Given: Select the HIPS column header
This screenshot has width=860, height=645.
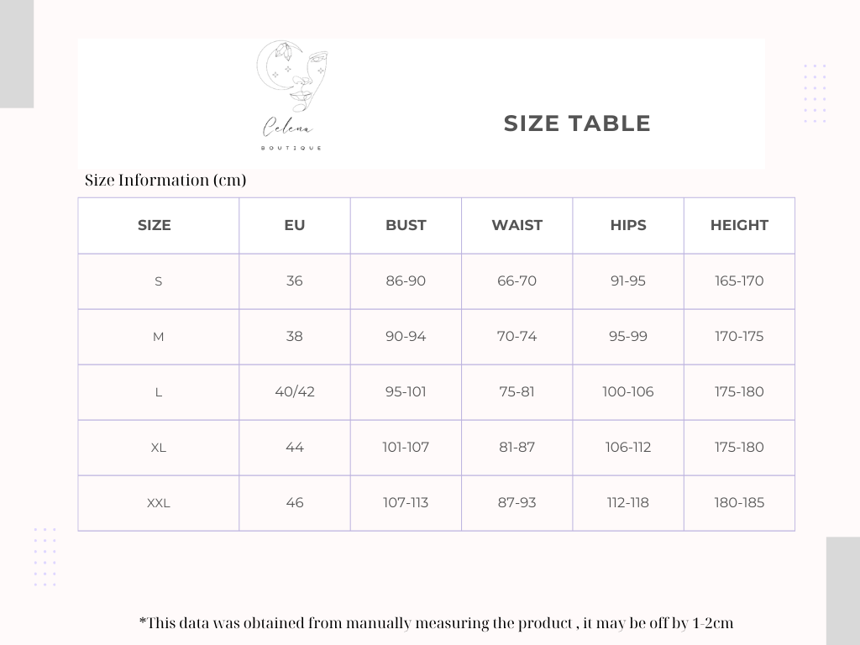Looking at the screenshot, I should 628,225.
